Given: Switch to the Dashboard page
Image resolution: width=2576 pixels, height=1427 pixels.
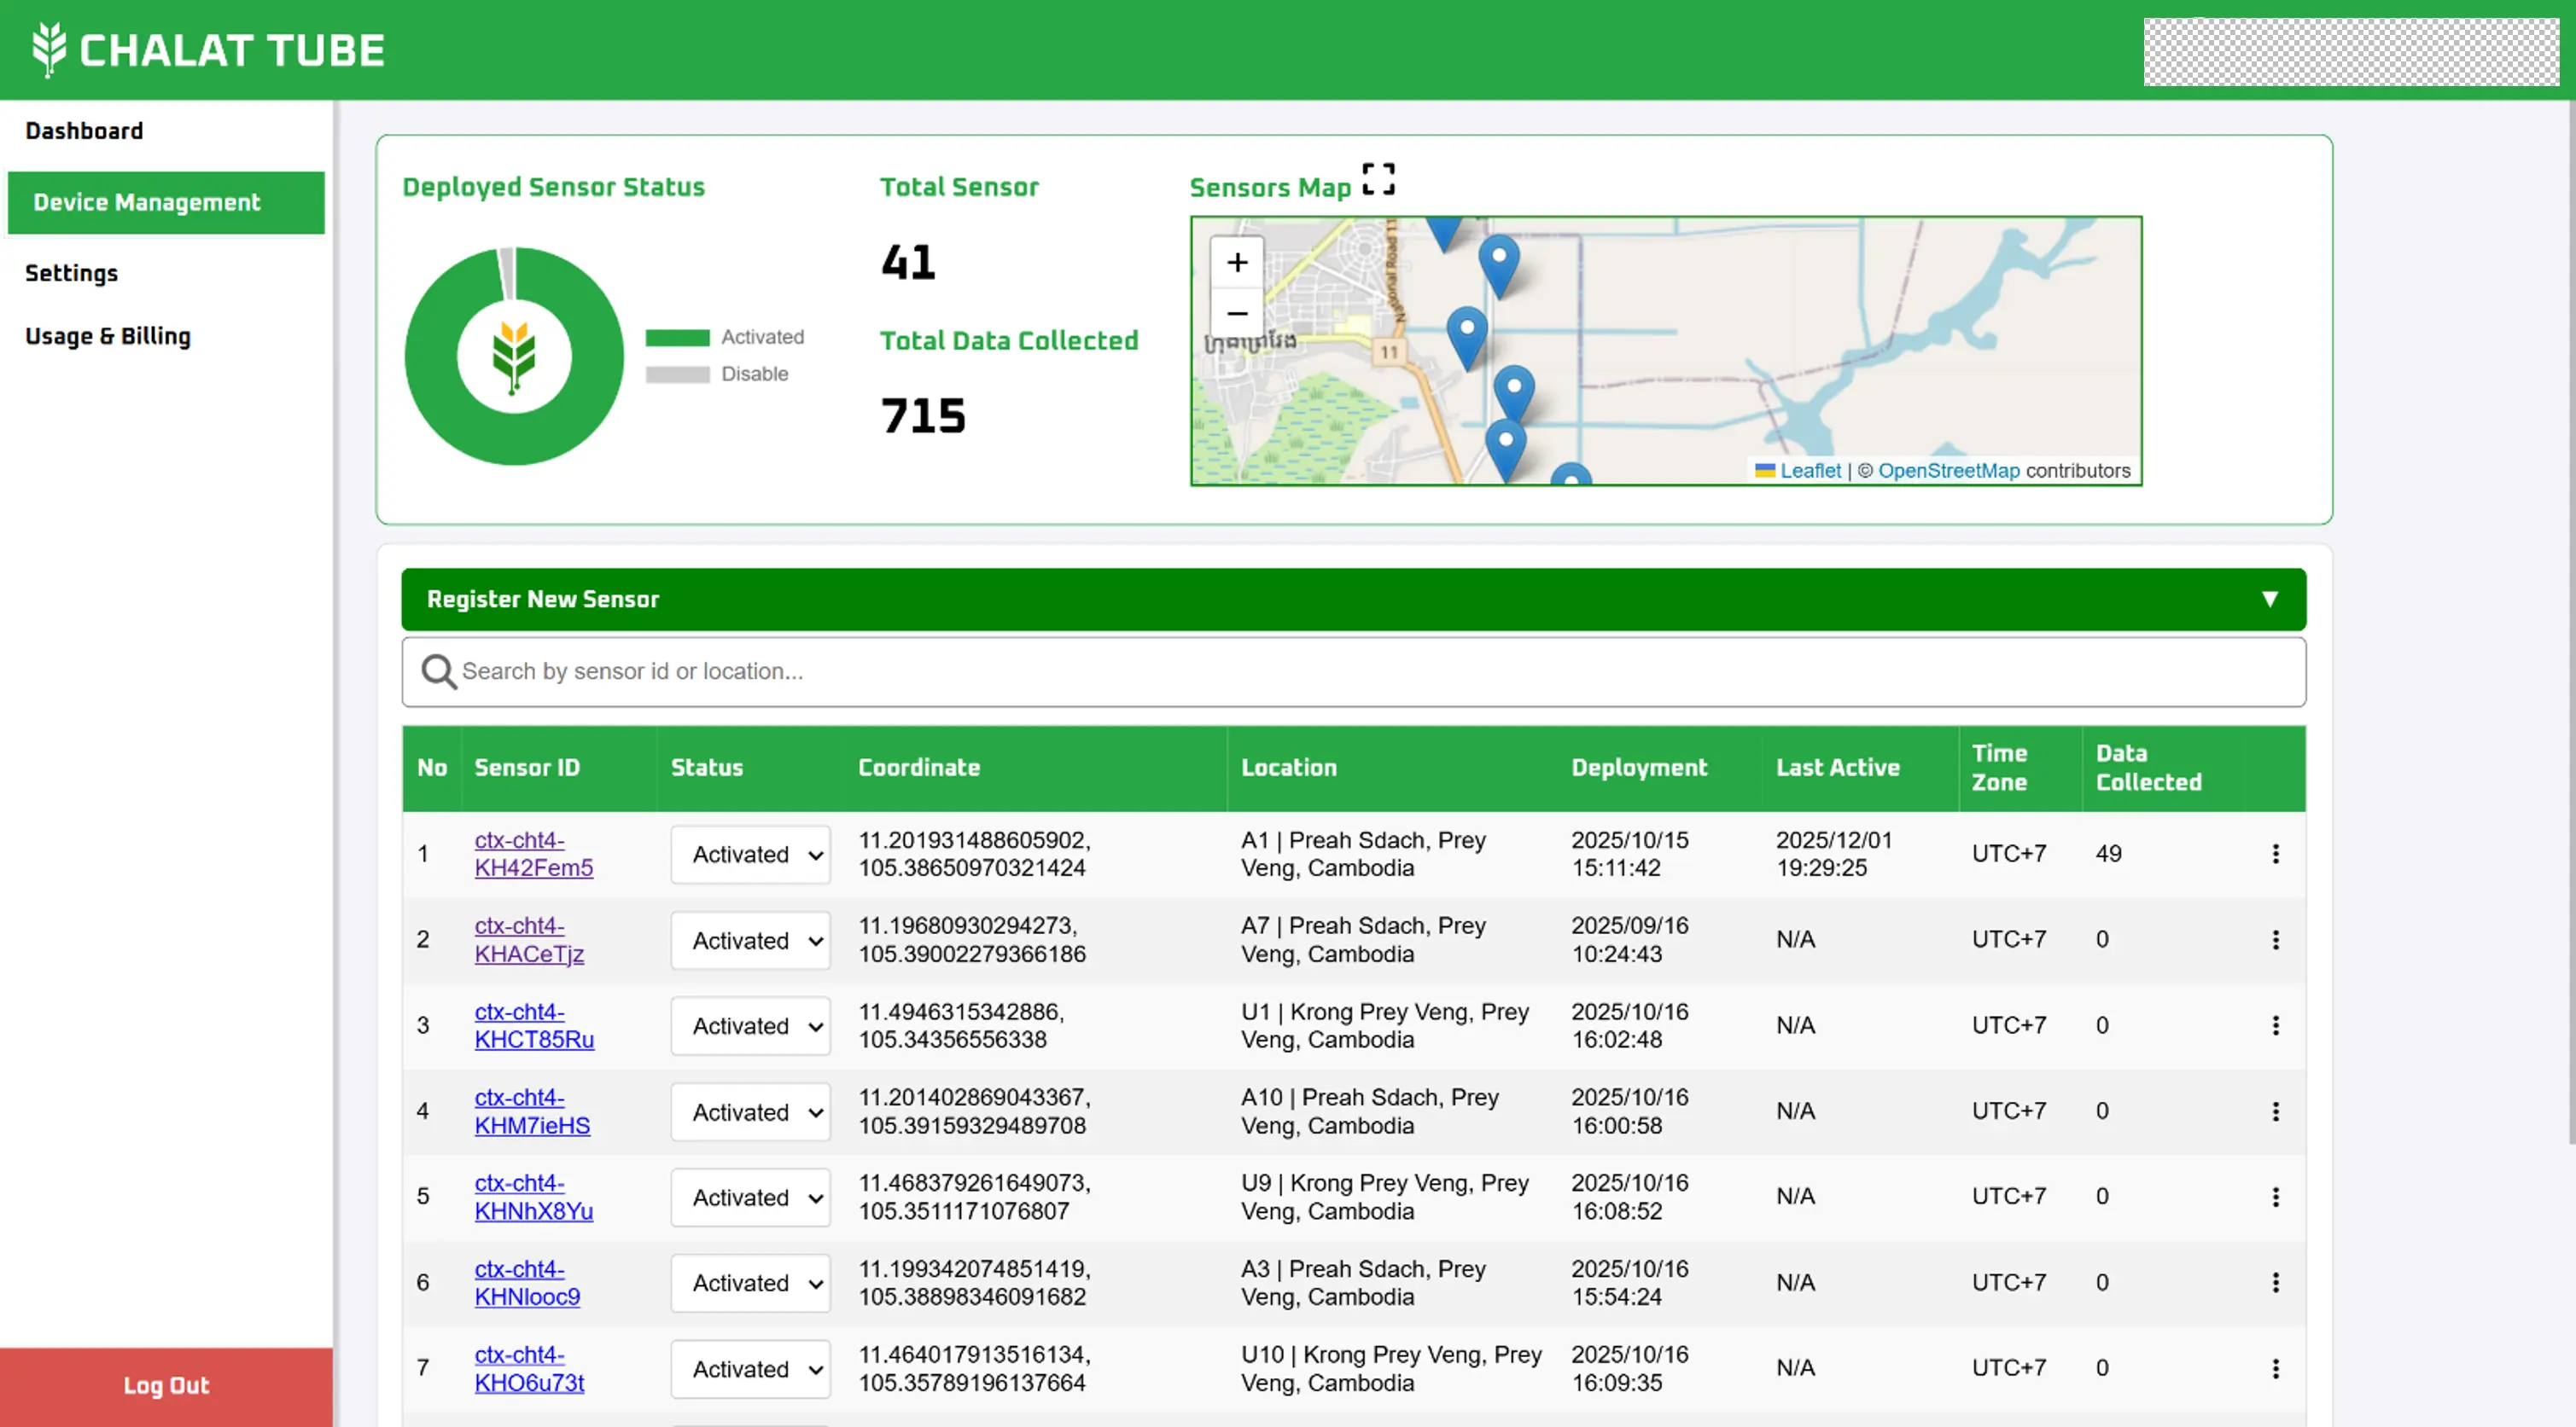Looking at the screenshot, I should [84, 130].
